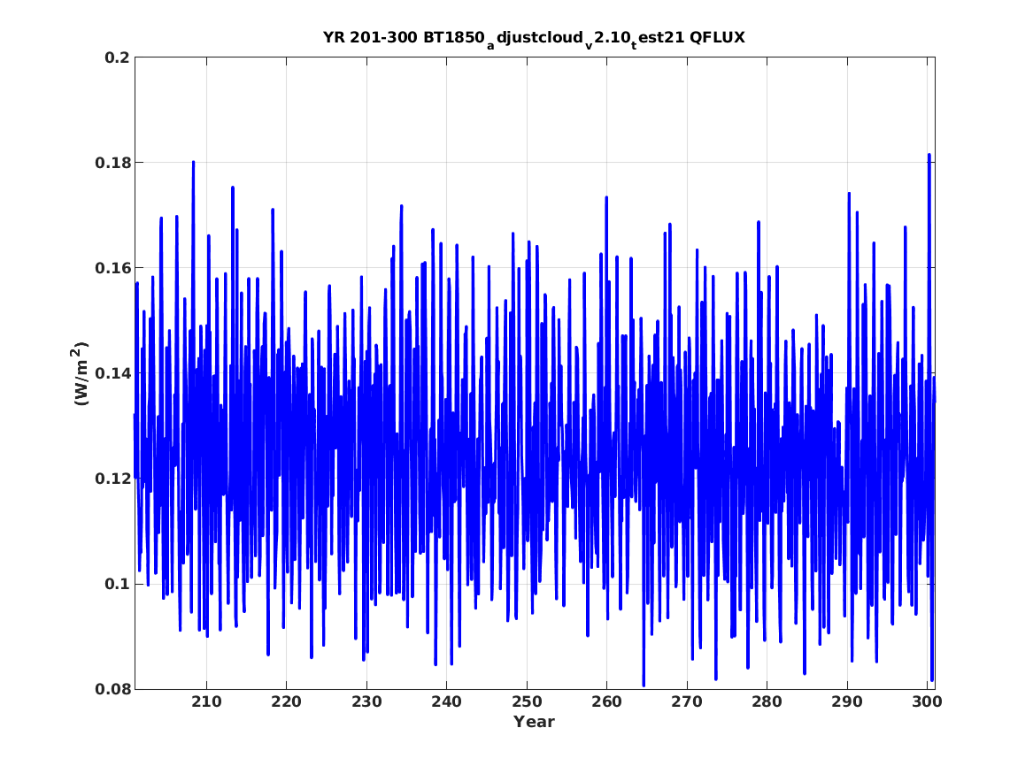Click the x-axis tick label 290
The image size is (1033, 774).
coord(846,701)
